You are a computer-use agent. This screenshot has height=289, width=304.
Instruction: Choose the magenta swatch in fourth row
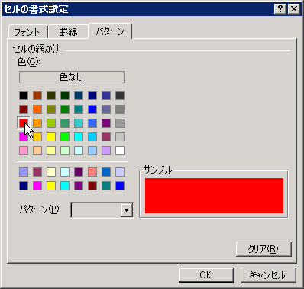24,137
